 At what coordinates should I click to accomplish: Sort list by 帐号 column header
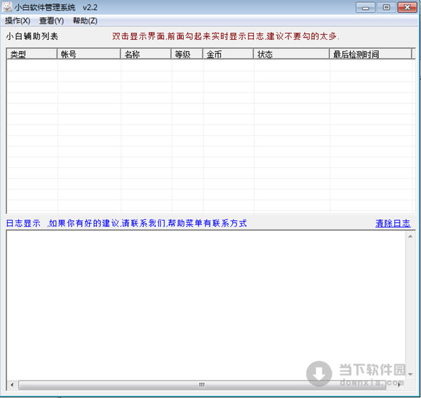pos(88,54)
